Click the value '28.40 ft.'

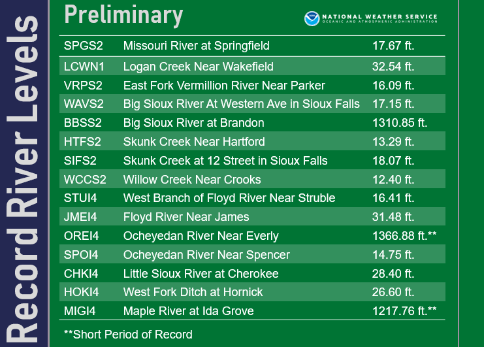(x=393, y=274)
